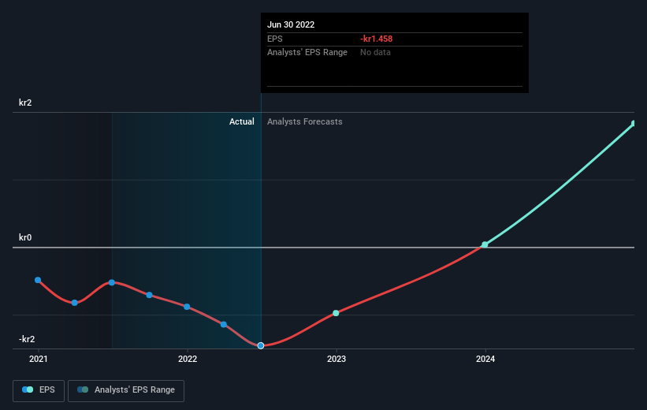Screen dimensions: 647x410
Task: Click the EPS point just after 2022
Action: pos(224,325)
